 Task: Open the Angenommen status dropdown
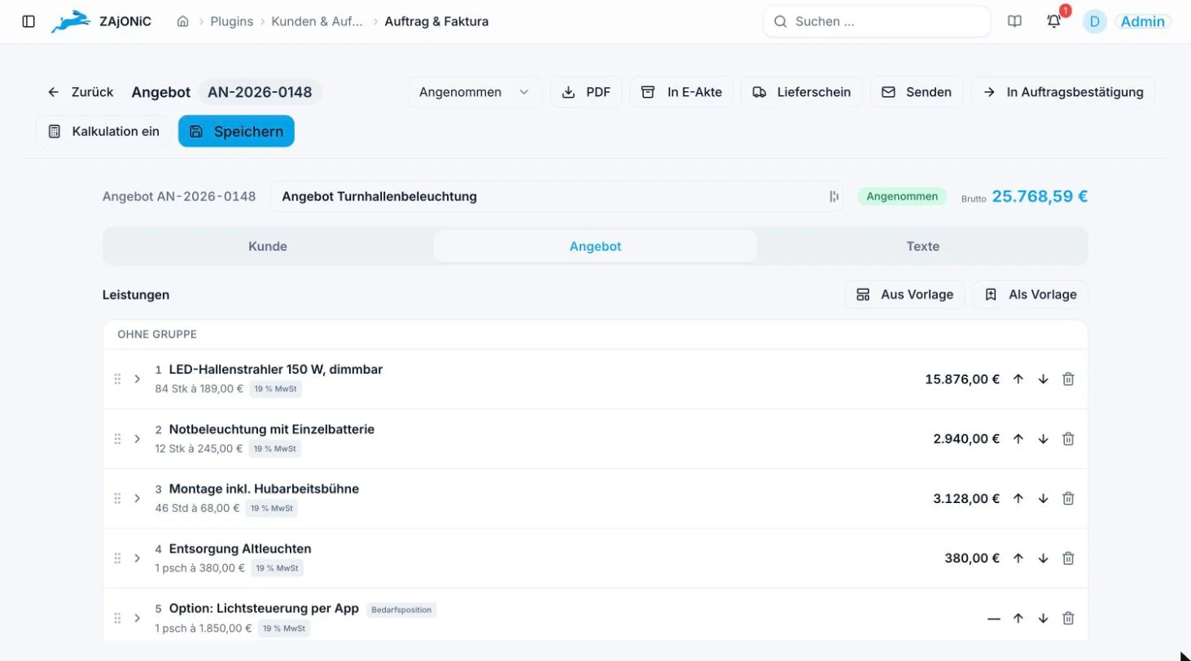[475, 92]
